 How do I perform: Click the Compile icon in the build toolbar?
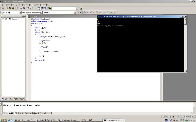[x=84, y=12]
